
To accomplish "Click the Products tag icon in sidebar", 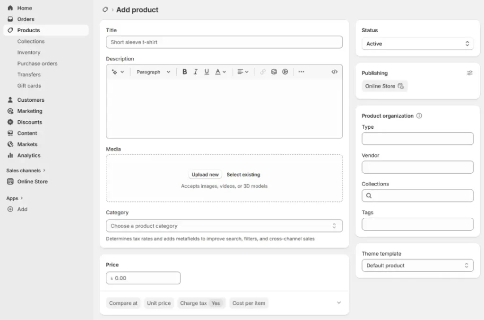I will tap(10, 30).
